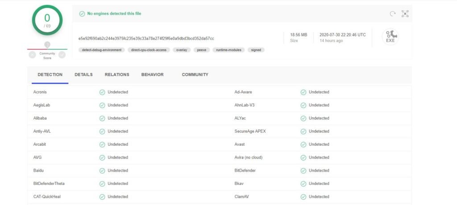Viewport: 457px width, 205px height.
Task: Click the community score marker pin
Action: [x=47, y=45]
